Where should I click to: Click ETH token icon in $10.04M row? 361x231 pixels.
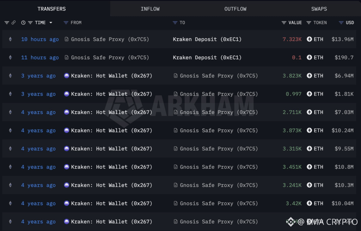pyautogui.click(x=310, y=203)
